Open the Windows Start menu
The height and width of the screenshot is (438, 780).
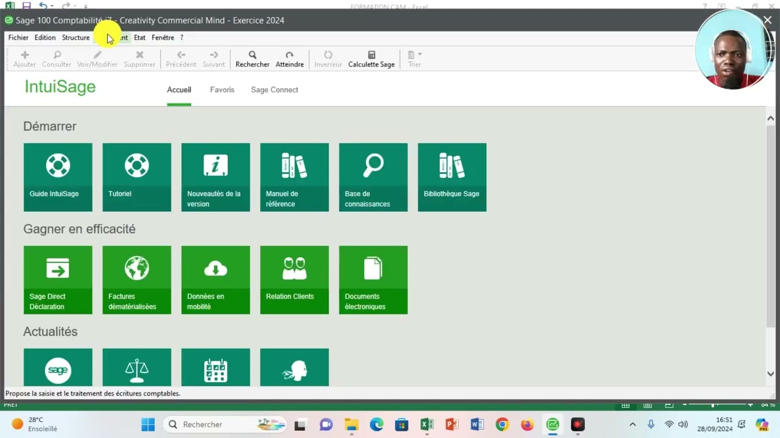148,425
